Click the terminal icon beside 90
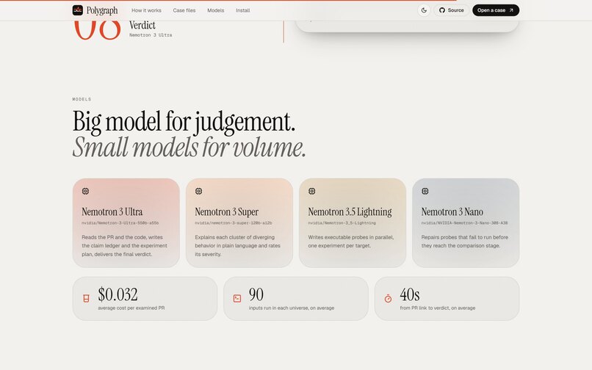The width and height of the screenshot is (592, 370). [x=237, y=299]
